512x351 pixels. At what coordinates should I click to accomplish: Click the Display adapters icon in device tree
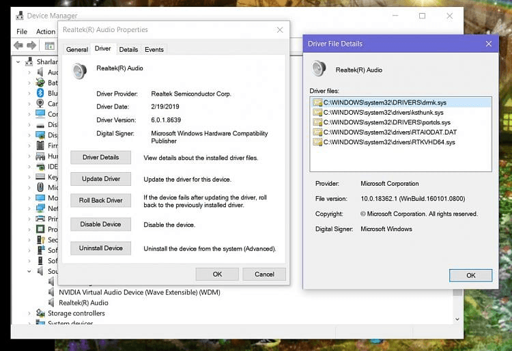tap(40, 135)
